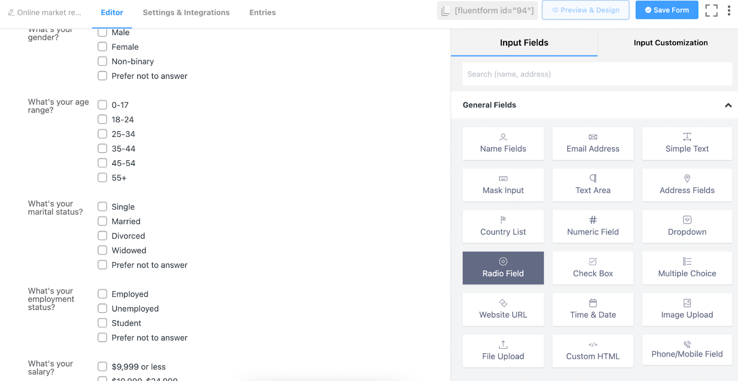The width and height of the screenshot is (738, 381).
Task: Check the Non-binary gender option
Action: coord(102,61)
